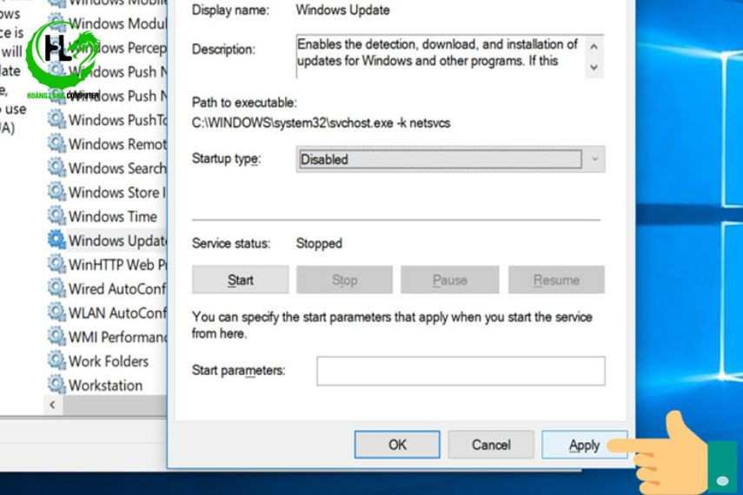Select the Wired AutoConf service row
Viewport: 743px width, 495px height.
pyautogui.click(x=107, y=289)
